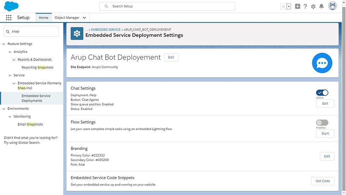Click the Salesforce cloud logo
The width and height of the screenshot is (346, 195).
[x=11, y=6]
